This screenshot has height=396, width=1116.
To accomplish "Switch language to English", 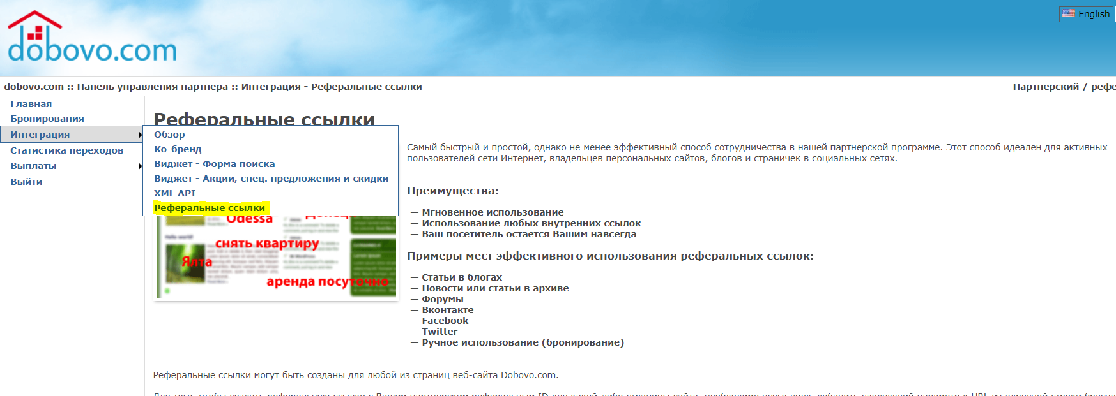I will (x=1086, y=14).
